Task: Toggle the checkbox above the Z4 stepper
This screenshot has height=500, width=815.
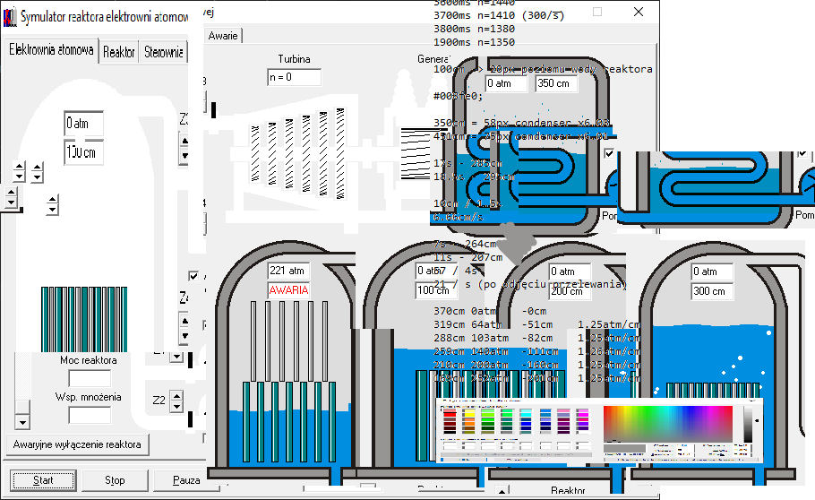Action: [x=193, y=276]
